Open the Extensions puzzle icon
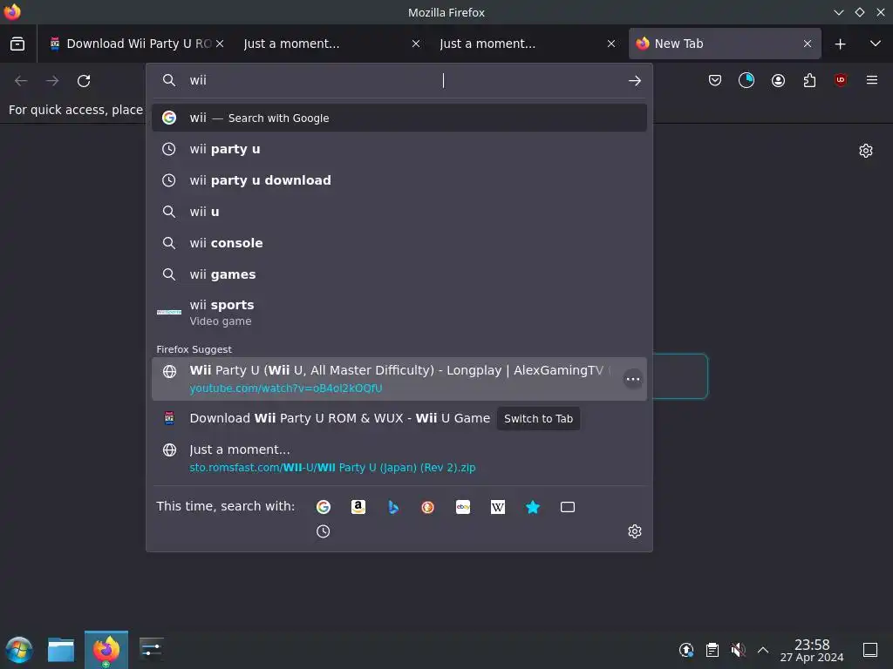 pyautogui.click(x=809, y=81)
